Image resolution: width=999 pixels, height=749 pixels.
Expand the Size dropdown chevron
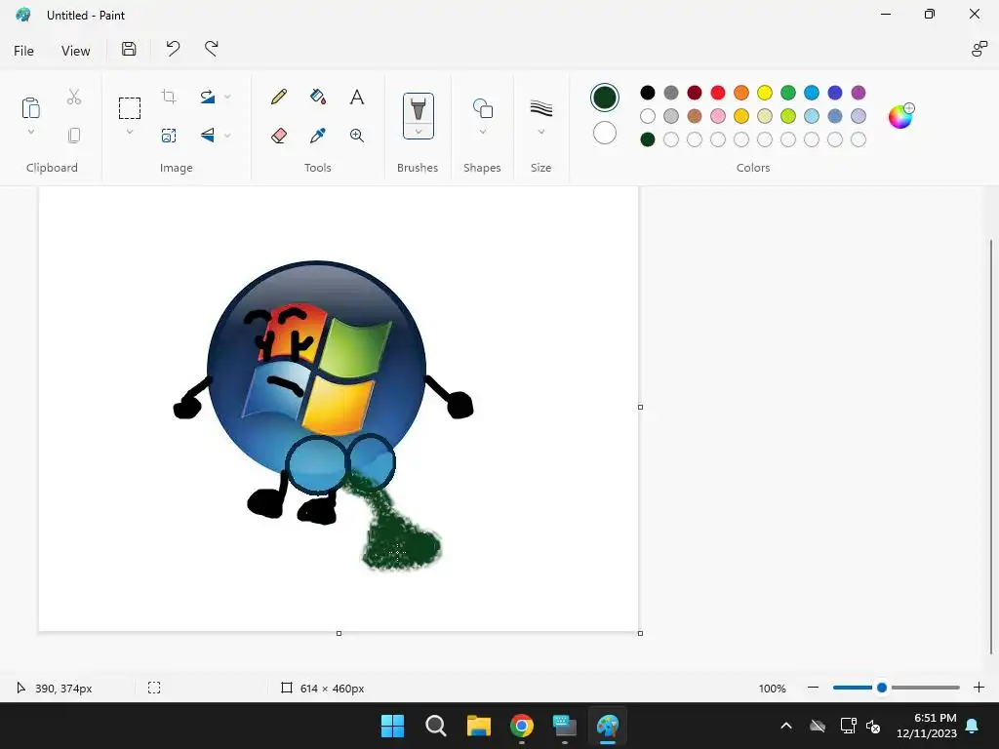pyautogui.click(x=540, y=132)
